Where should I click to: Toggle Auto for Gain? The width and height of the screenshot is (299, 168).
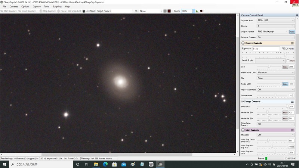(285, 67)
